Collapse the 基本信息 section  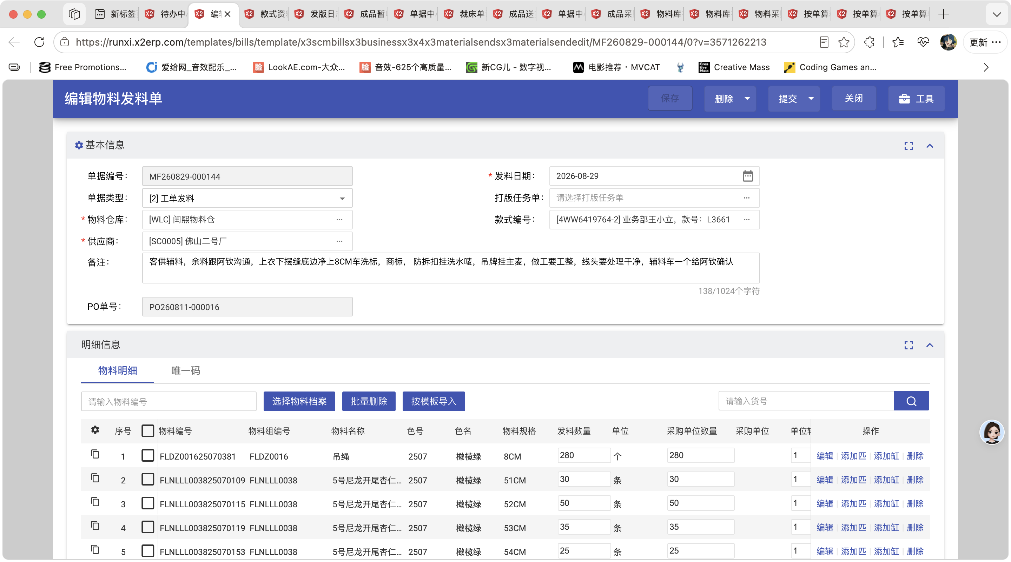929,146
